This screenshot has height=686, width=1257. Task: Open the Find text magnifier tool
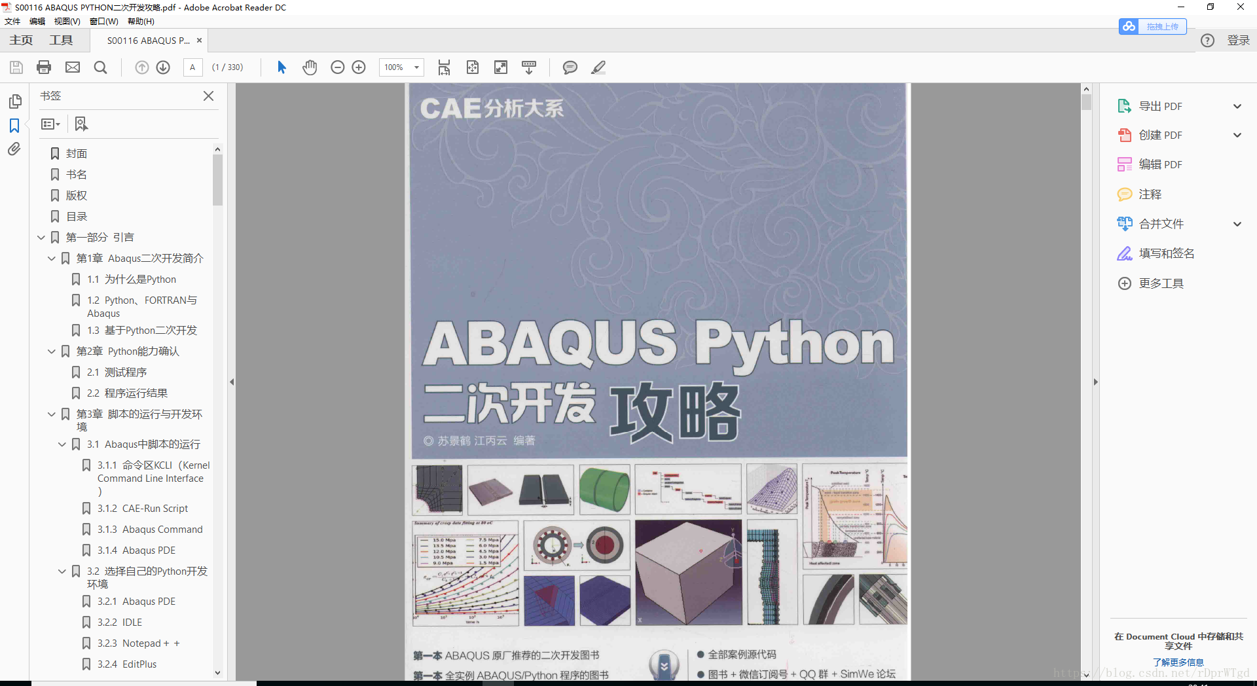[x=100, y=67]
